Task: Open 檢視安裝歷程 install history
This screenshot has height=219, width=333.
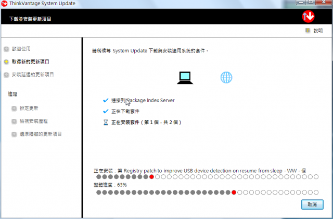Action: [x=33, y=121]
